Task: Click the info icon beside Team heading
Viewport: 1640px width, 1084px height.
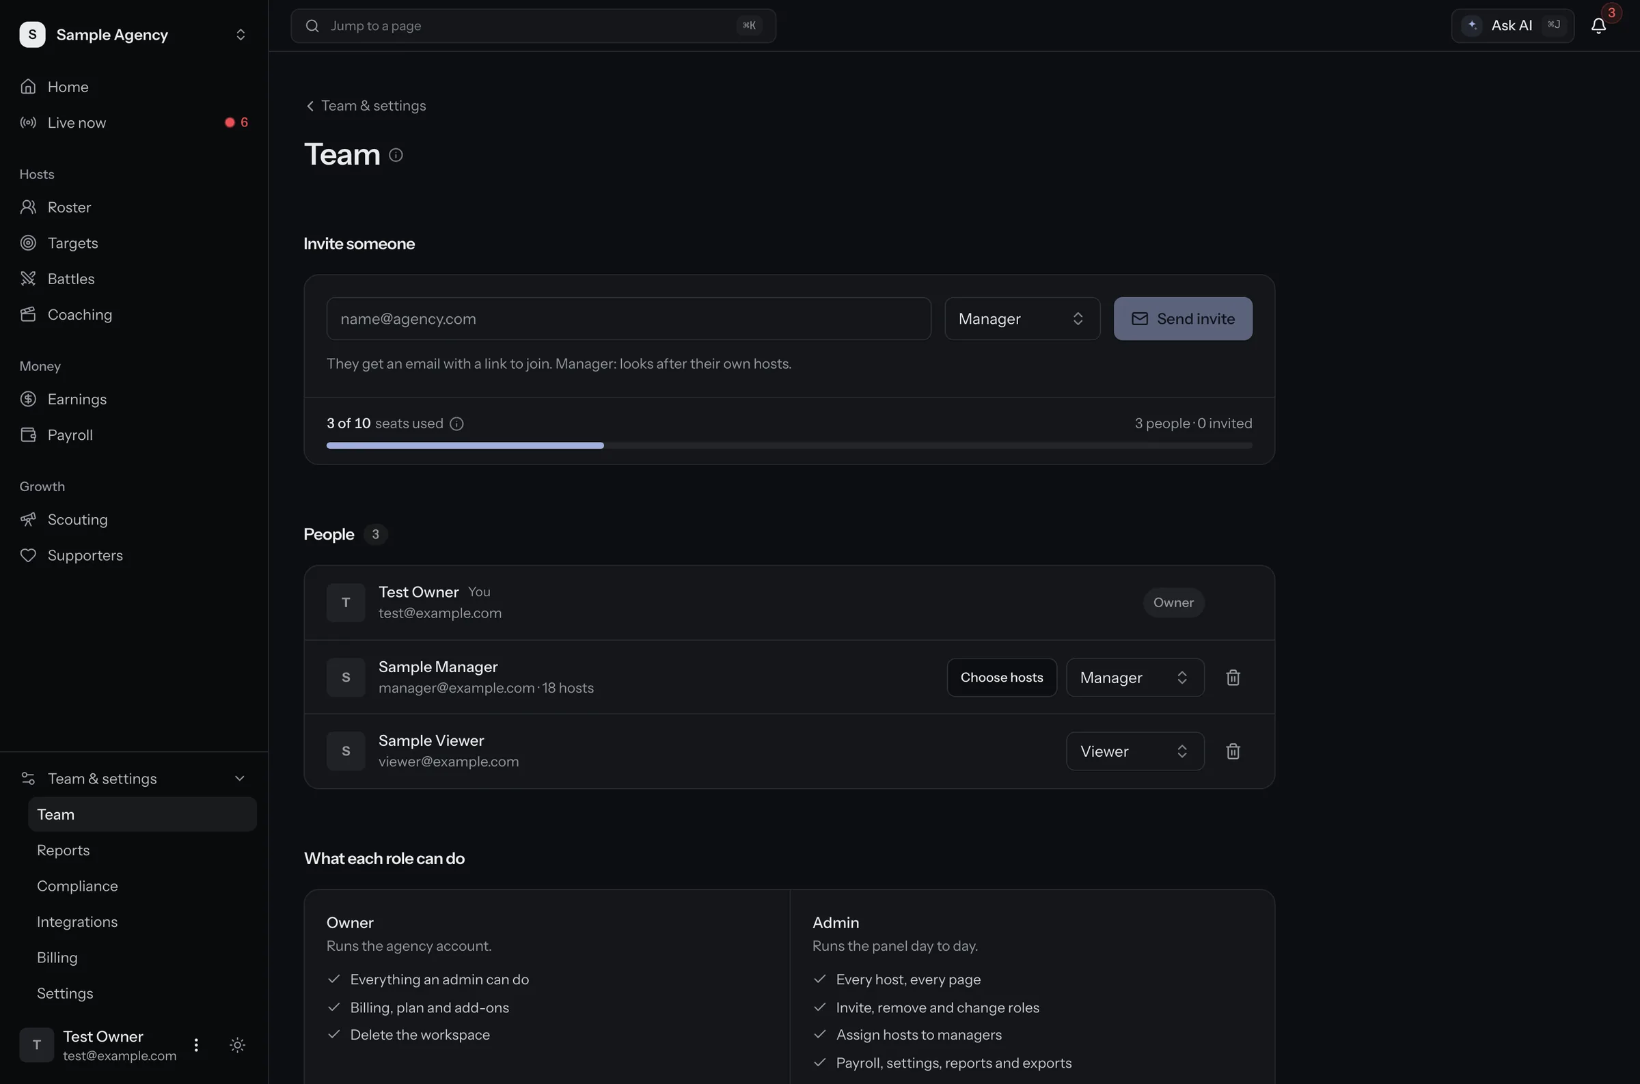Action: coord(396,155)
